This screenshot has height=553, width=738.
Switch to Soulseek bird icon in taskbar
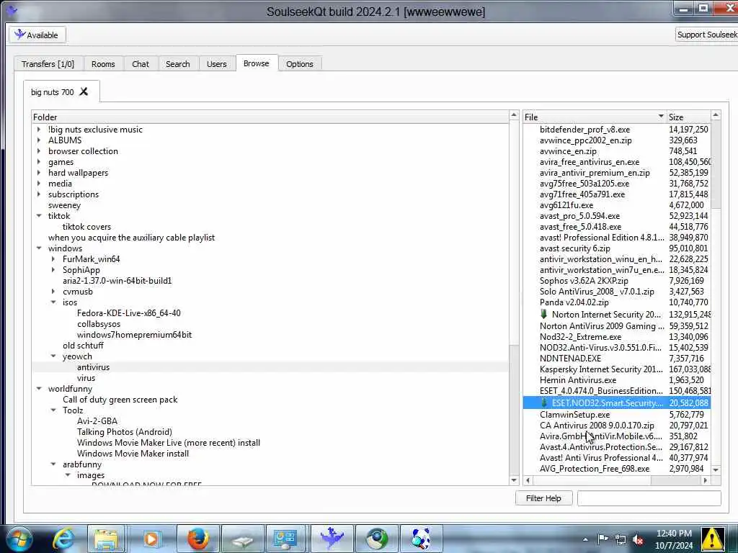(332, 539)
